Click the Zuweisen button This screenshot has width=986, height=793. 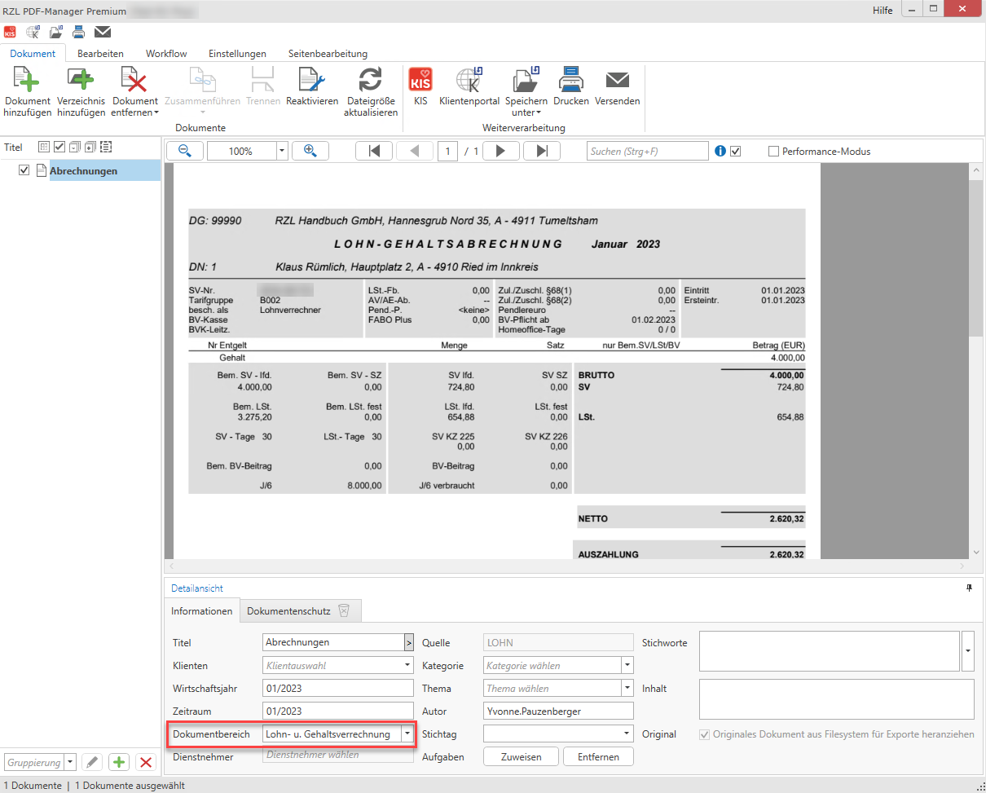[x=521, y=757]
